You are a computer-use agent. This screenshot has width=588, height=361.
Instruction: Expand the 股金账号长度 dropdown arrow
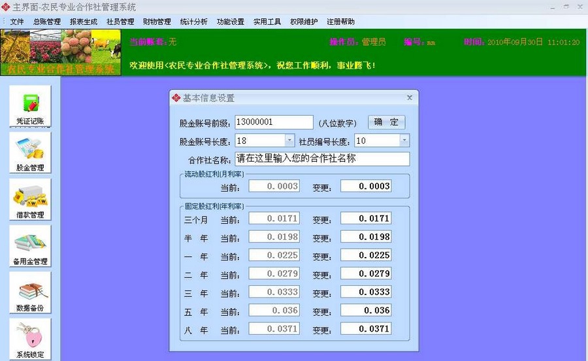(x=289, y=141)
